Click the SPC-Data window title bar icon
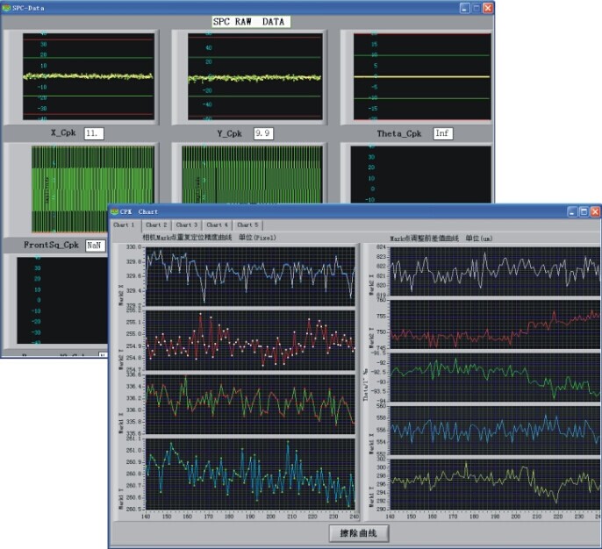Image resolution: width=602 pixels, height=549 pixels. pyautogui.click(x=8, y=7)
